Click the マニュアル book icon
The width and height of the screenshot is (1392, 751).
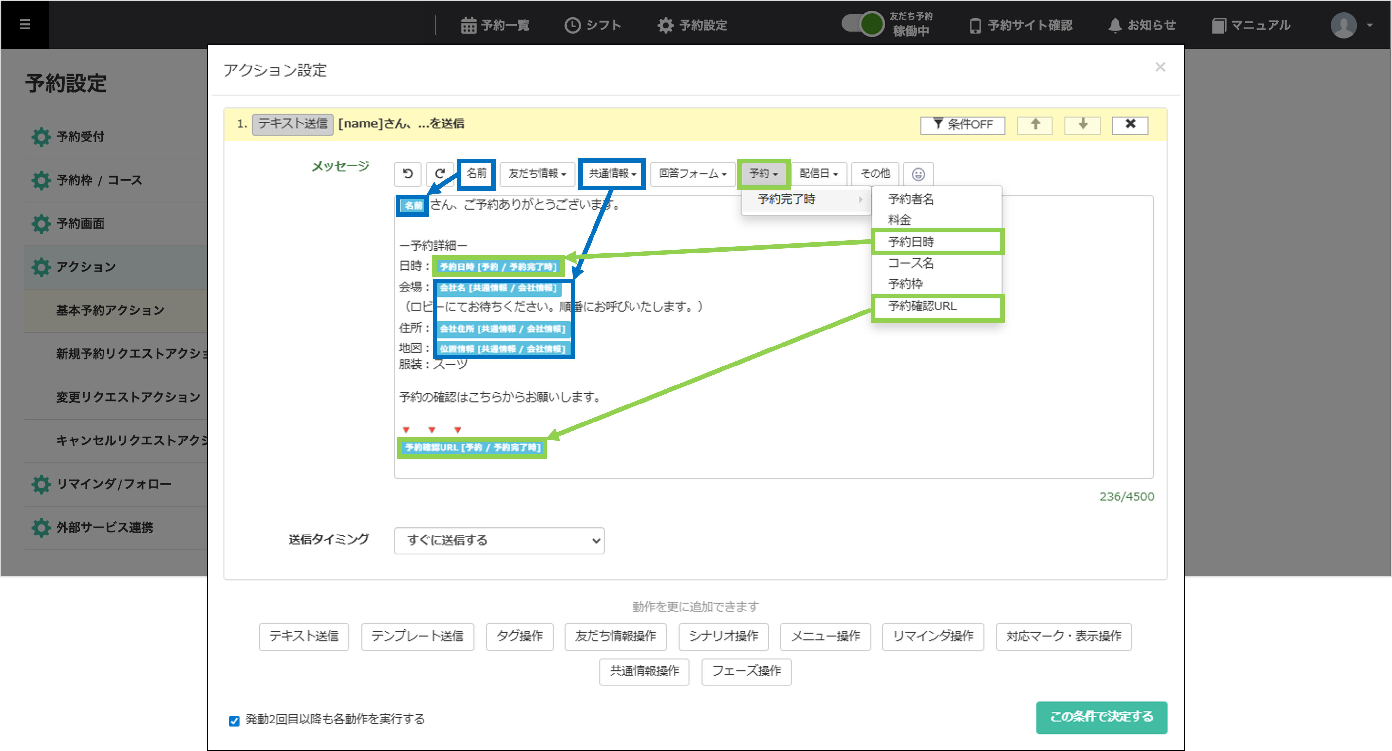(1218, 26)
